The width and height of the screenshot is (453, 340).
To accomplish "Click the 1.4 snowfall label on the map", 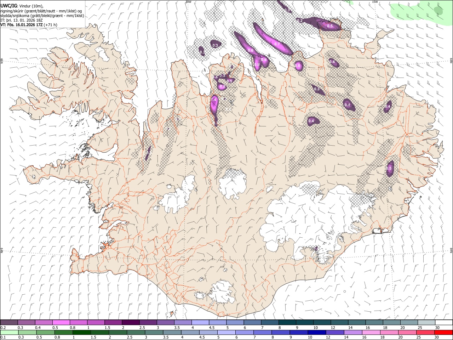I will (x=213, y=100).
